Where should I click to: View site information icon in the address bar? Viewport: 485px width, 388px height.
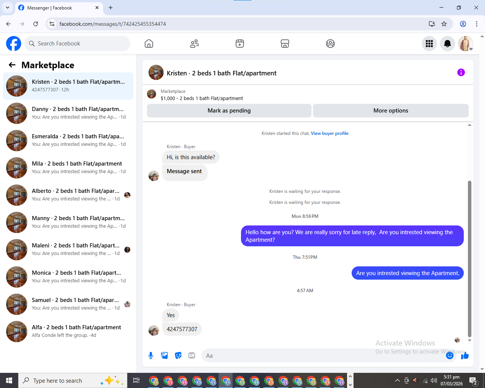pos(52,24)
